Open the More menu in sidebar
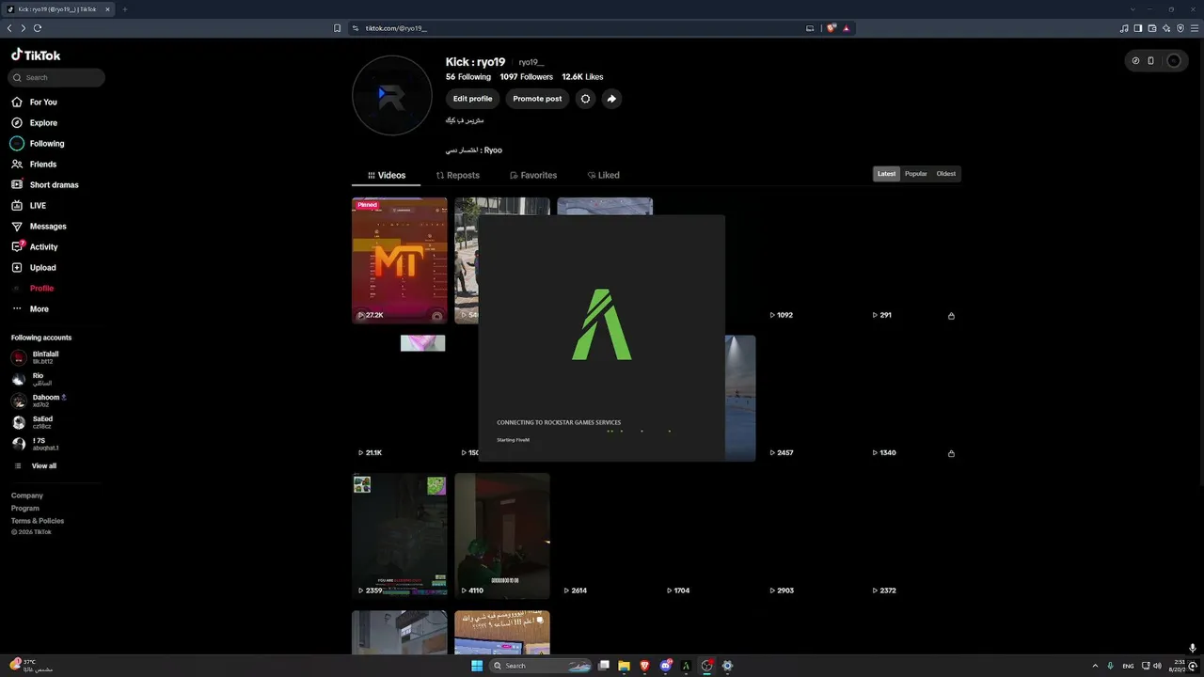Image resolution: width=1204 pixels, height=677 pixels. pos(30,309)
